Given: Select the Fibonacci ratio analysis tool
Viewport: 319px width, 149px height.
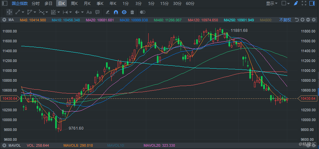Looking at the screenshot, I should click(53, 12).
